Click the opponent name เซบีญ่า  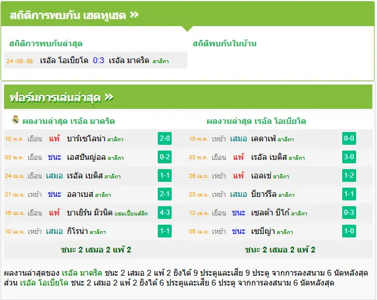coord(263,231)
